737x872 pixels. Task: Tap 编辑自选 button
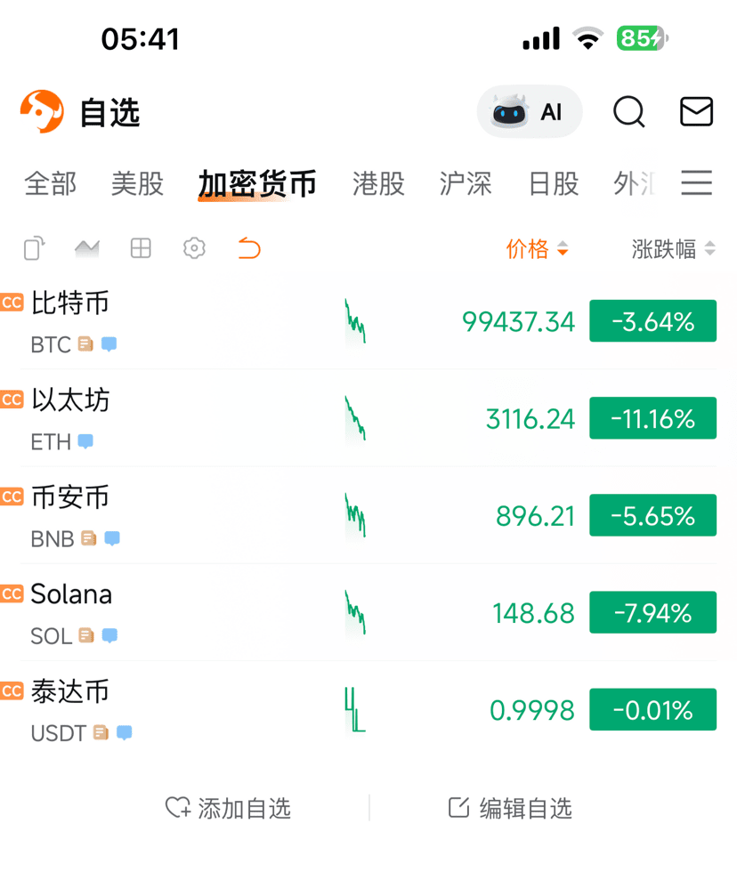[510, 808]
